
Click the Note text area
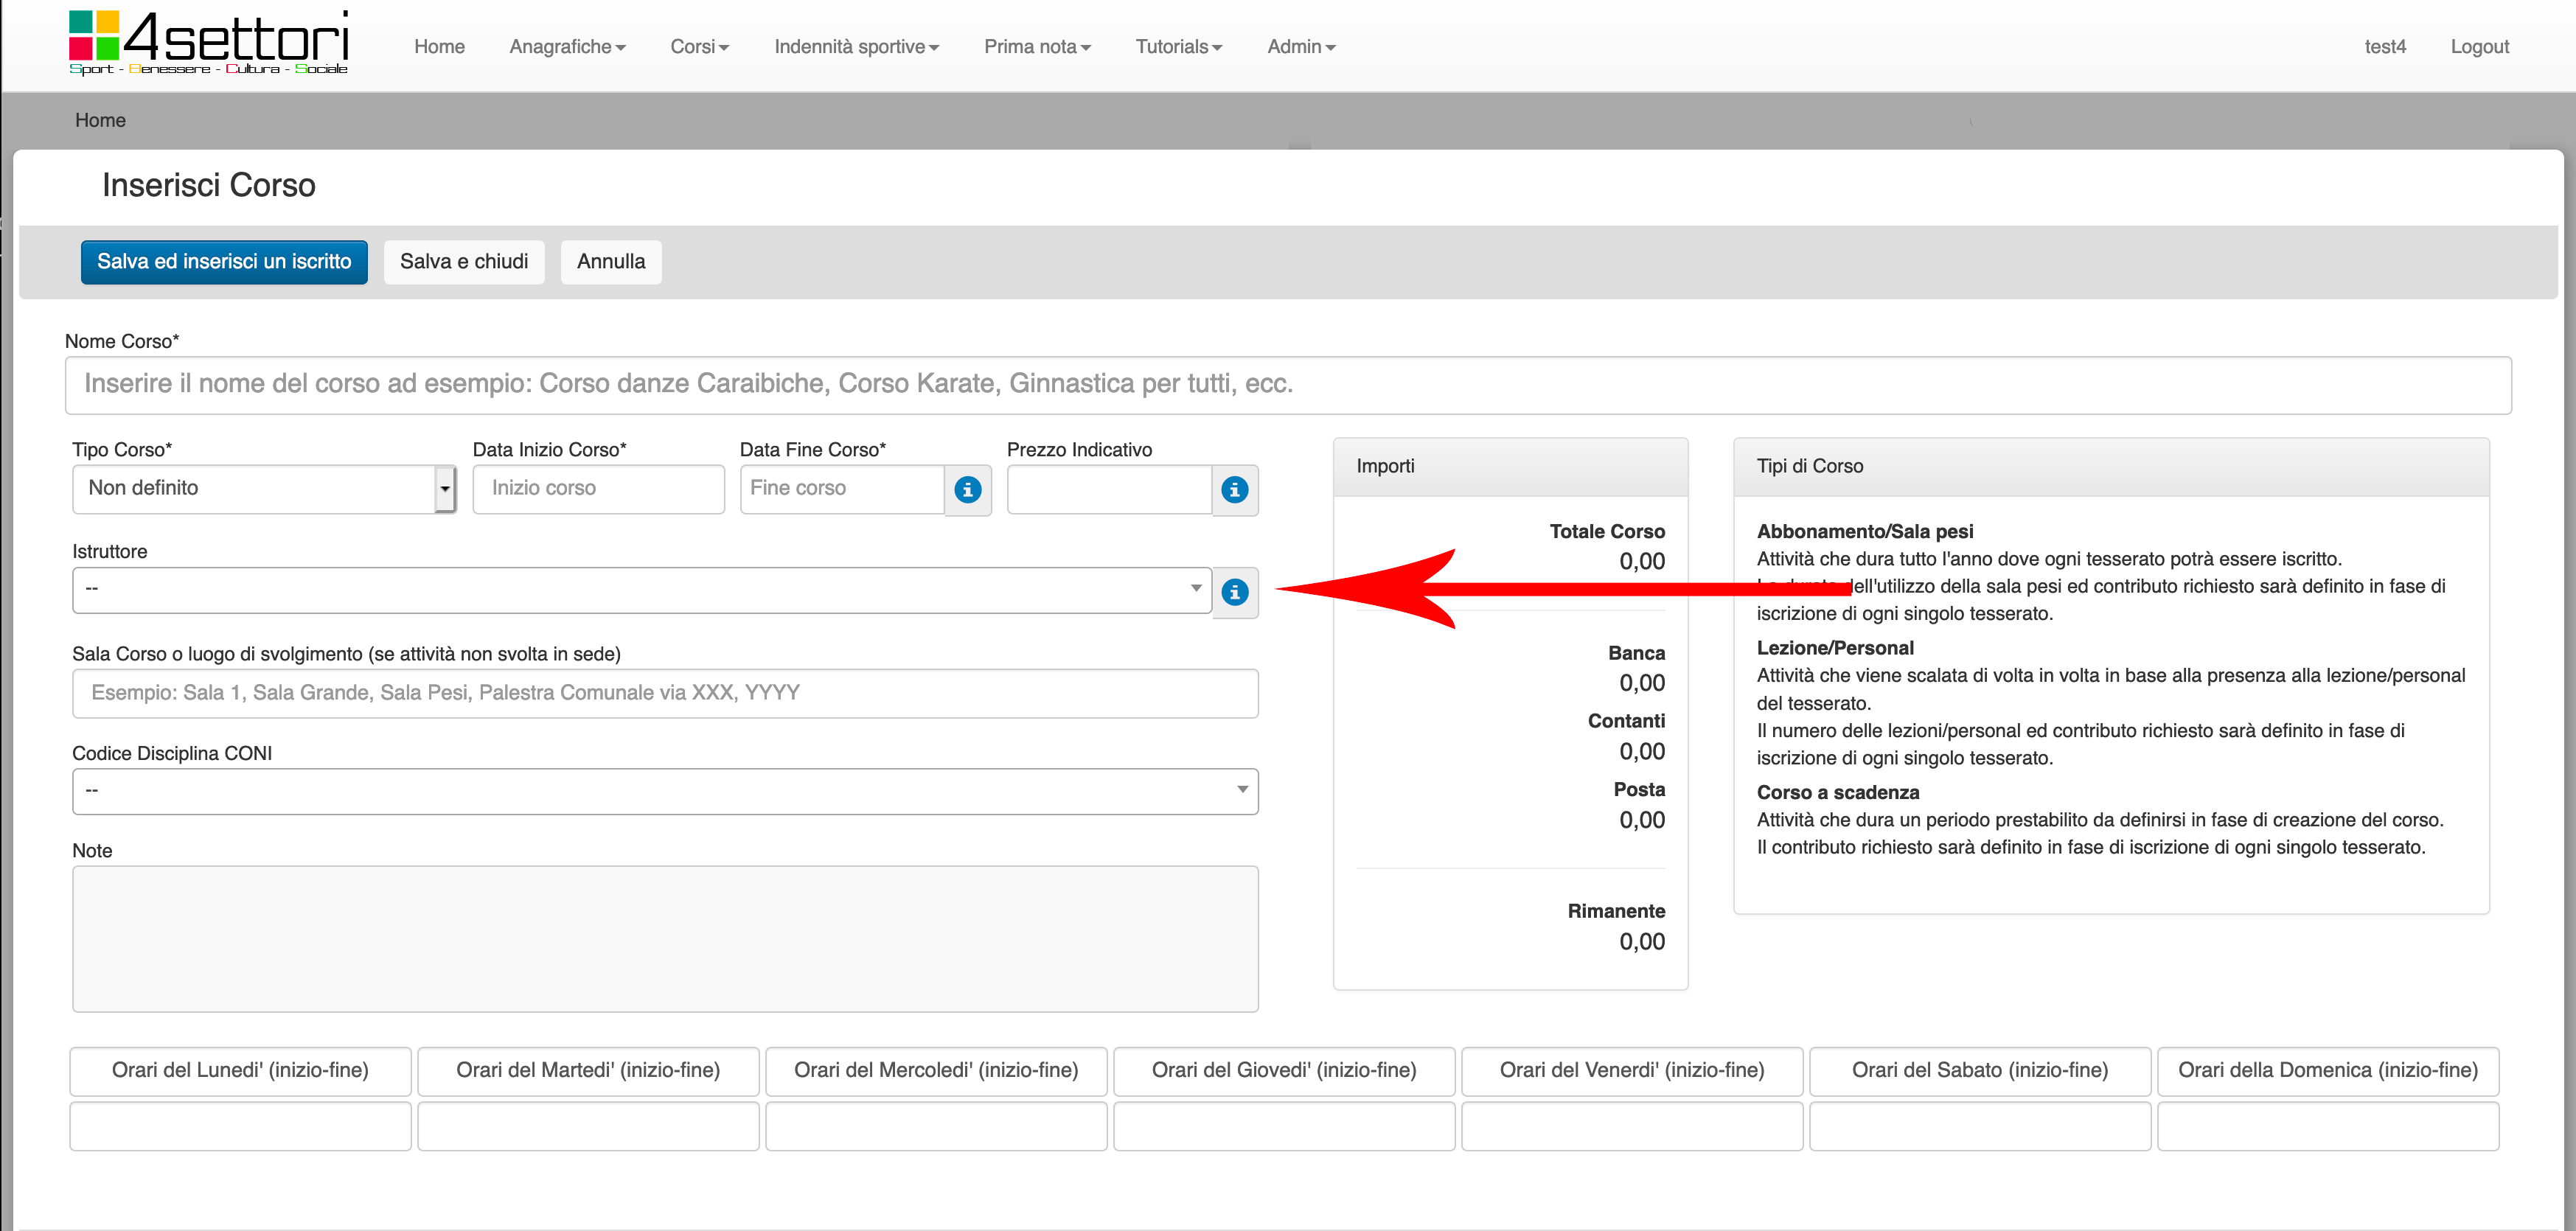[x=664, y=938]
